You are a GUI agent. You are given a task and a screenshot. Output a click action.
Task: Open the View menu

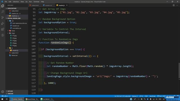point(22,2)
